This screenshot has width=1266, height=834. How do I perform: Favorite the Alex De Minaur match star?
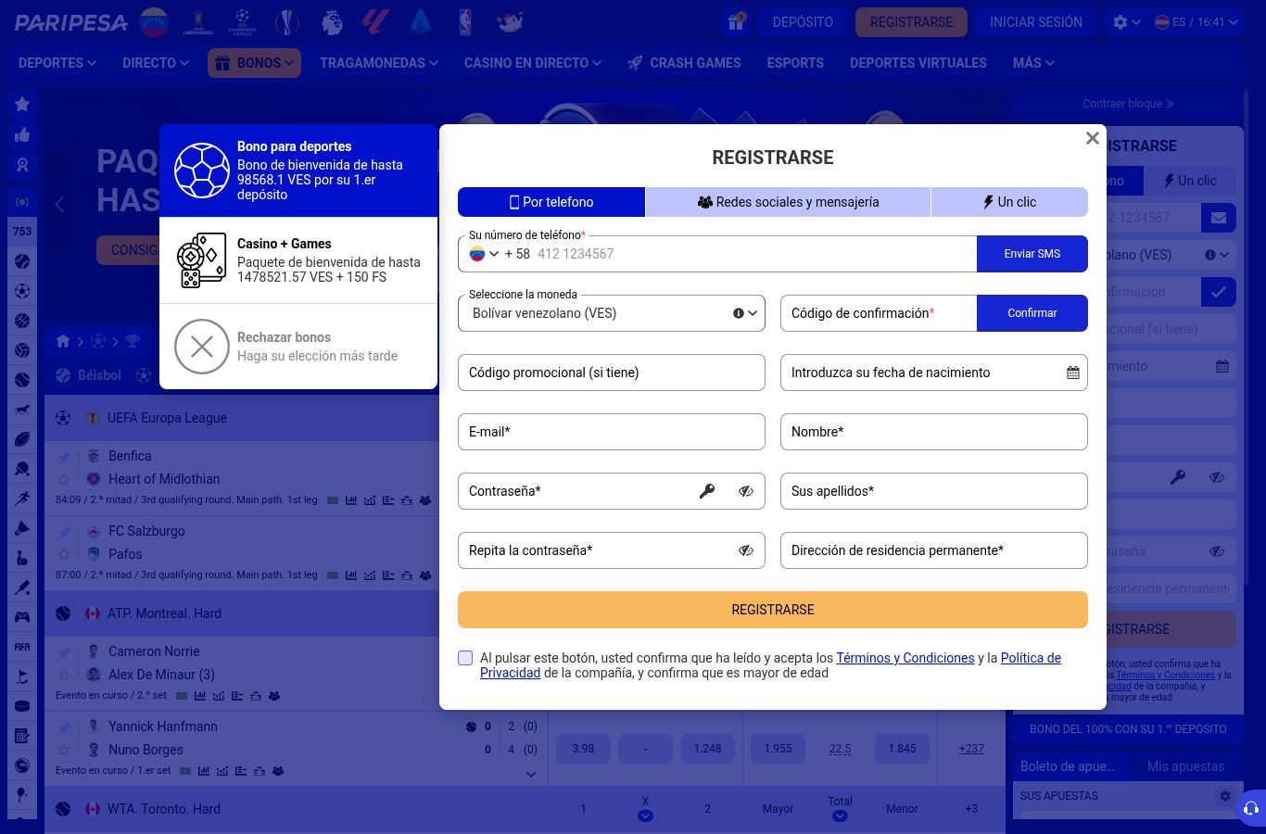coord(64,676)
